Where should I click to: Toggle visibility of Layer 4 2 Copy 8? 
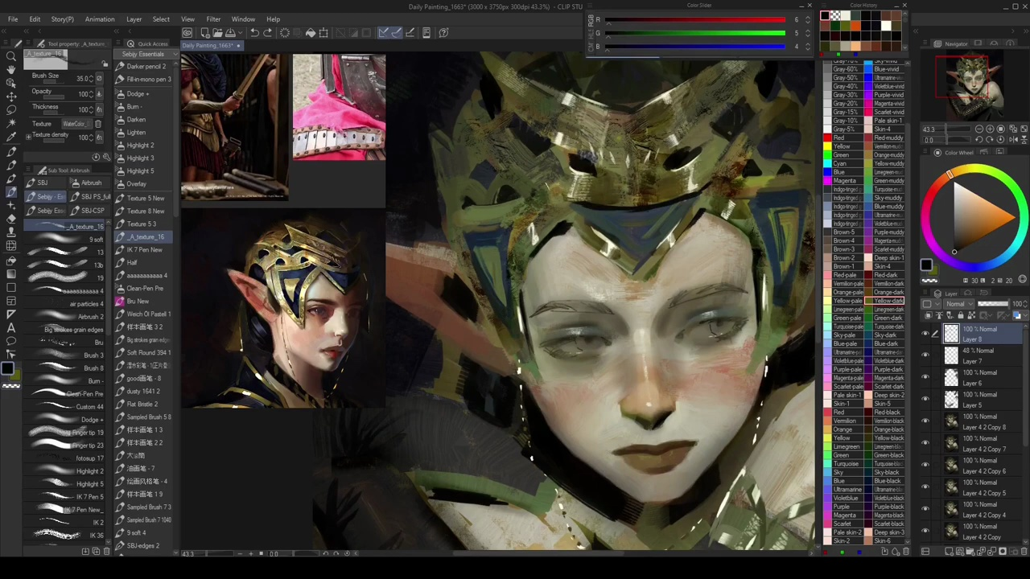(x=925, y=421)
